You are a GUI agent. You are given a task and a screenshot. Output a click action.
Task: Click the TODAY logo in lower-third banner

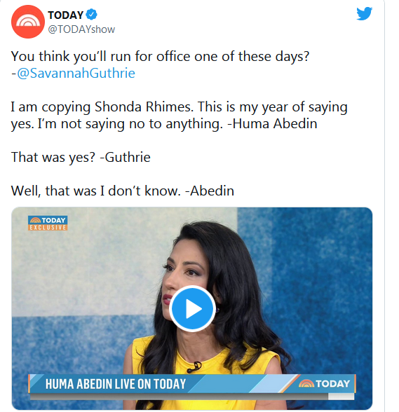tap(325, 384)
